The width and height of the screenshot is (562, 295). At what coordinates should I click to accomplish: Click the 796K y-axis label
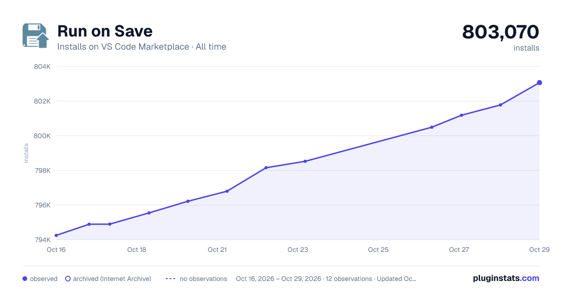tap(42, 205)
